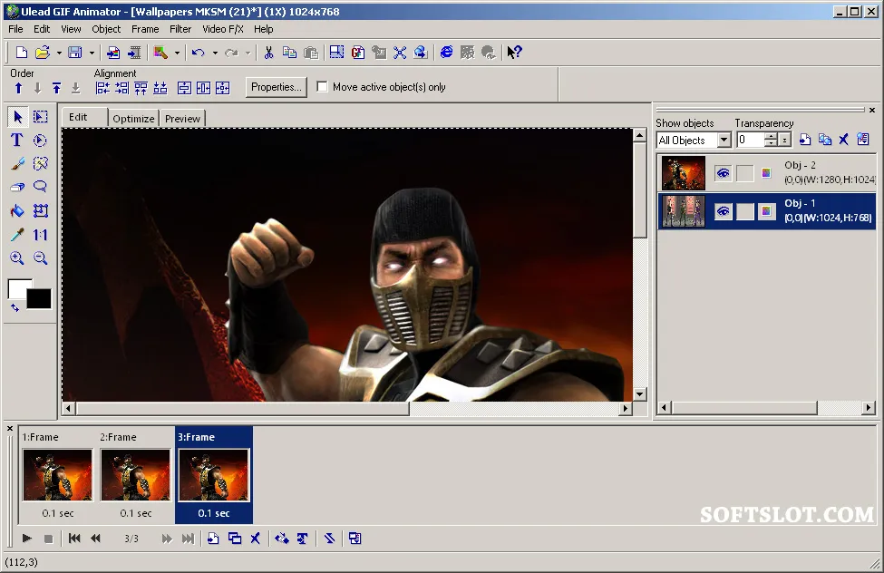
Task: Click the Zoom In magnifier tool
Action: pyautogui.click(x=17, y=258)
